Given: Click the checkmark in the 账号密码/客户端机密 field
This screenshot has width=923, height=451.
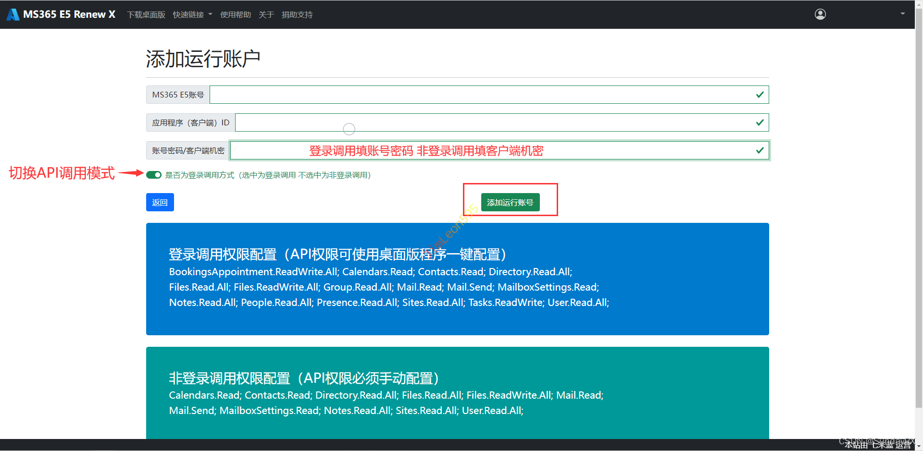Looking at the screenshot, I should pyautogui.click(x=760, y=150).
